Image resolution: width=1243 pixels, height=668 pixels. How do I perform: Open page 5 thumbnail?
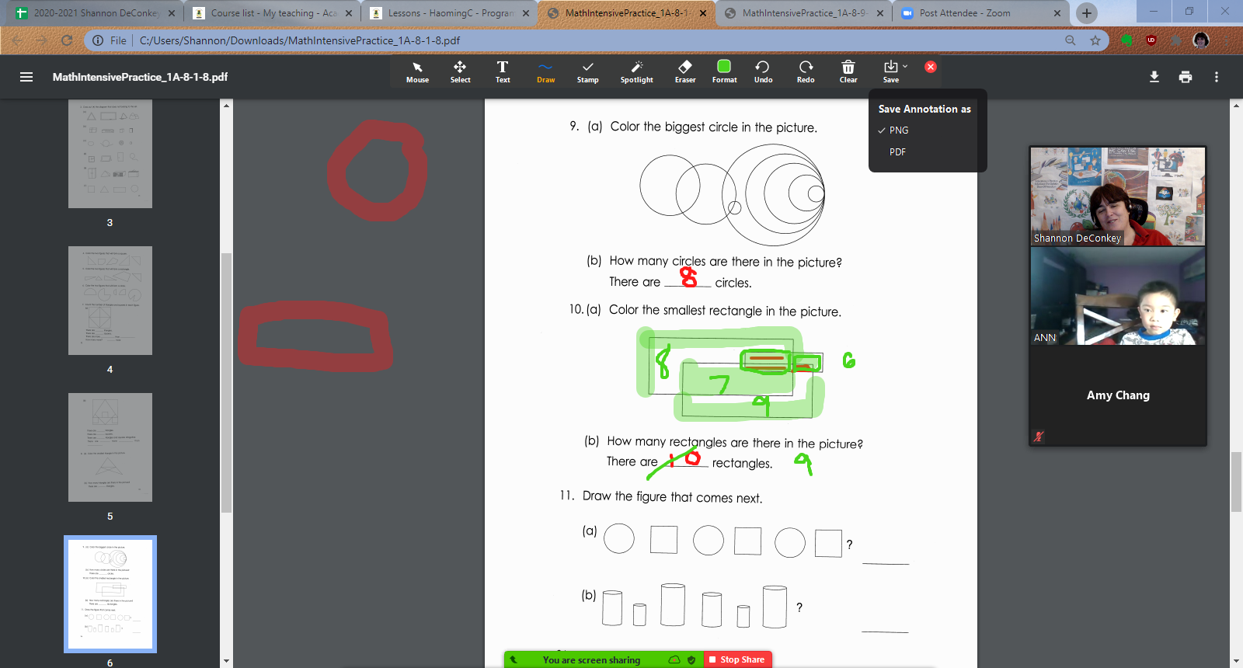click(110, 447)
